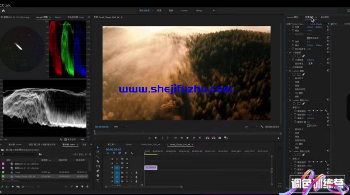Image resolution: width=350 pixels, height=195 pixels.
Task: Toggle Snap magnet in timeline
Action: [114, 153]
